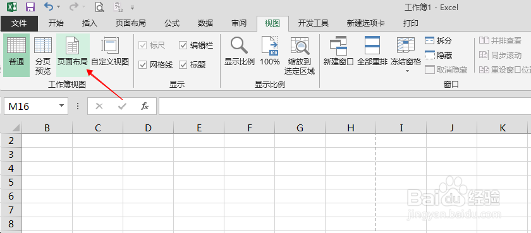
Task: Select row 4 header
Action: coord(11,168)
